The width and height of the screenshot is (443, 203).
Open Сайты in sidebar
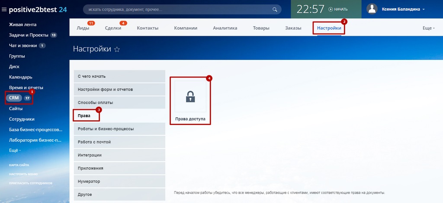(x=16, y=109)
